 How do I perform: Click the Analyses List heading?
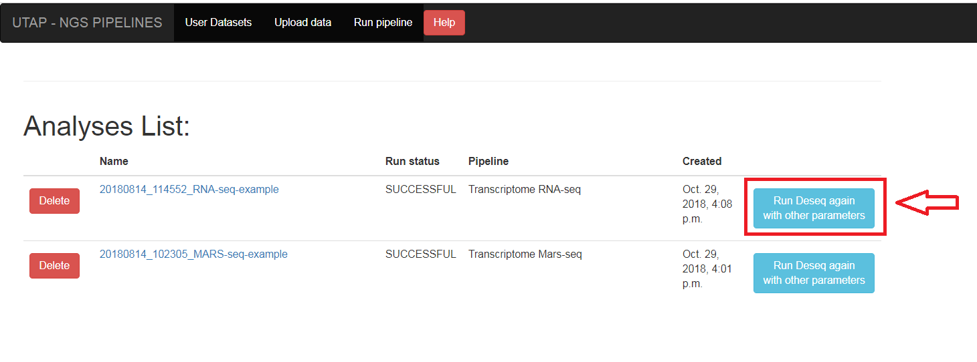tap(107, 126)
